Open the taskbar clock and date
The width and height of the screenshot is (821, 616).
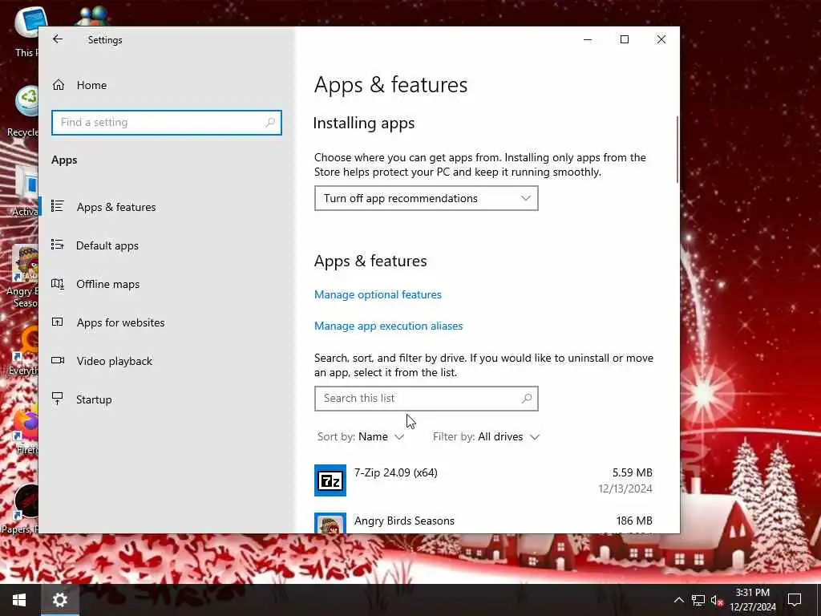coord(753,600)
